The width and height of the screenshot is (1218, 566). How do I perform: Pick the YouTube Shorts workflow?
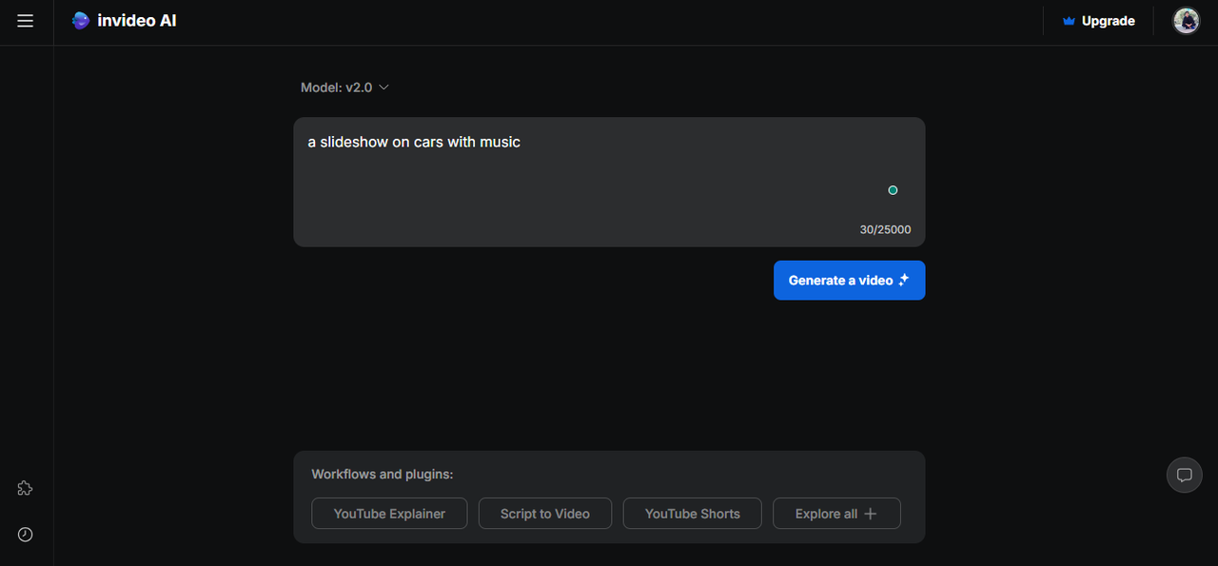click(692, 514)
